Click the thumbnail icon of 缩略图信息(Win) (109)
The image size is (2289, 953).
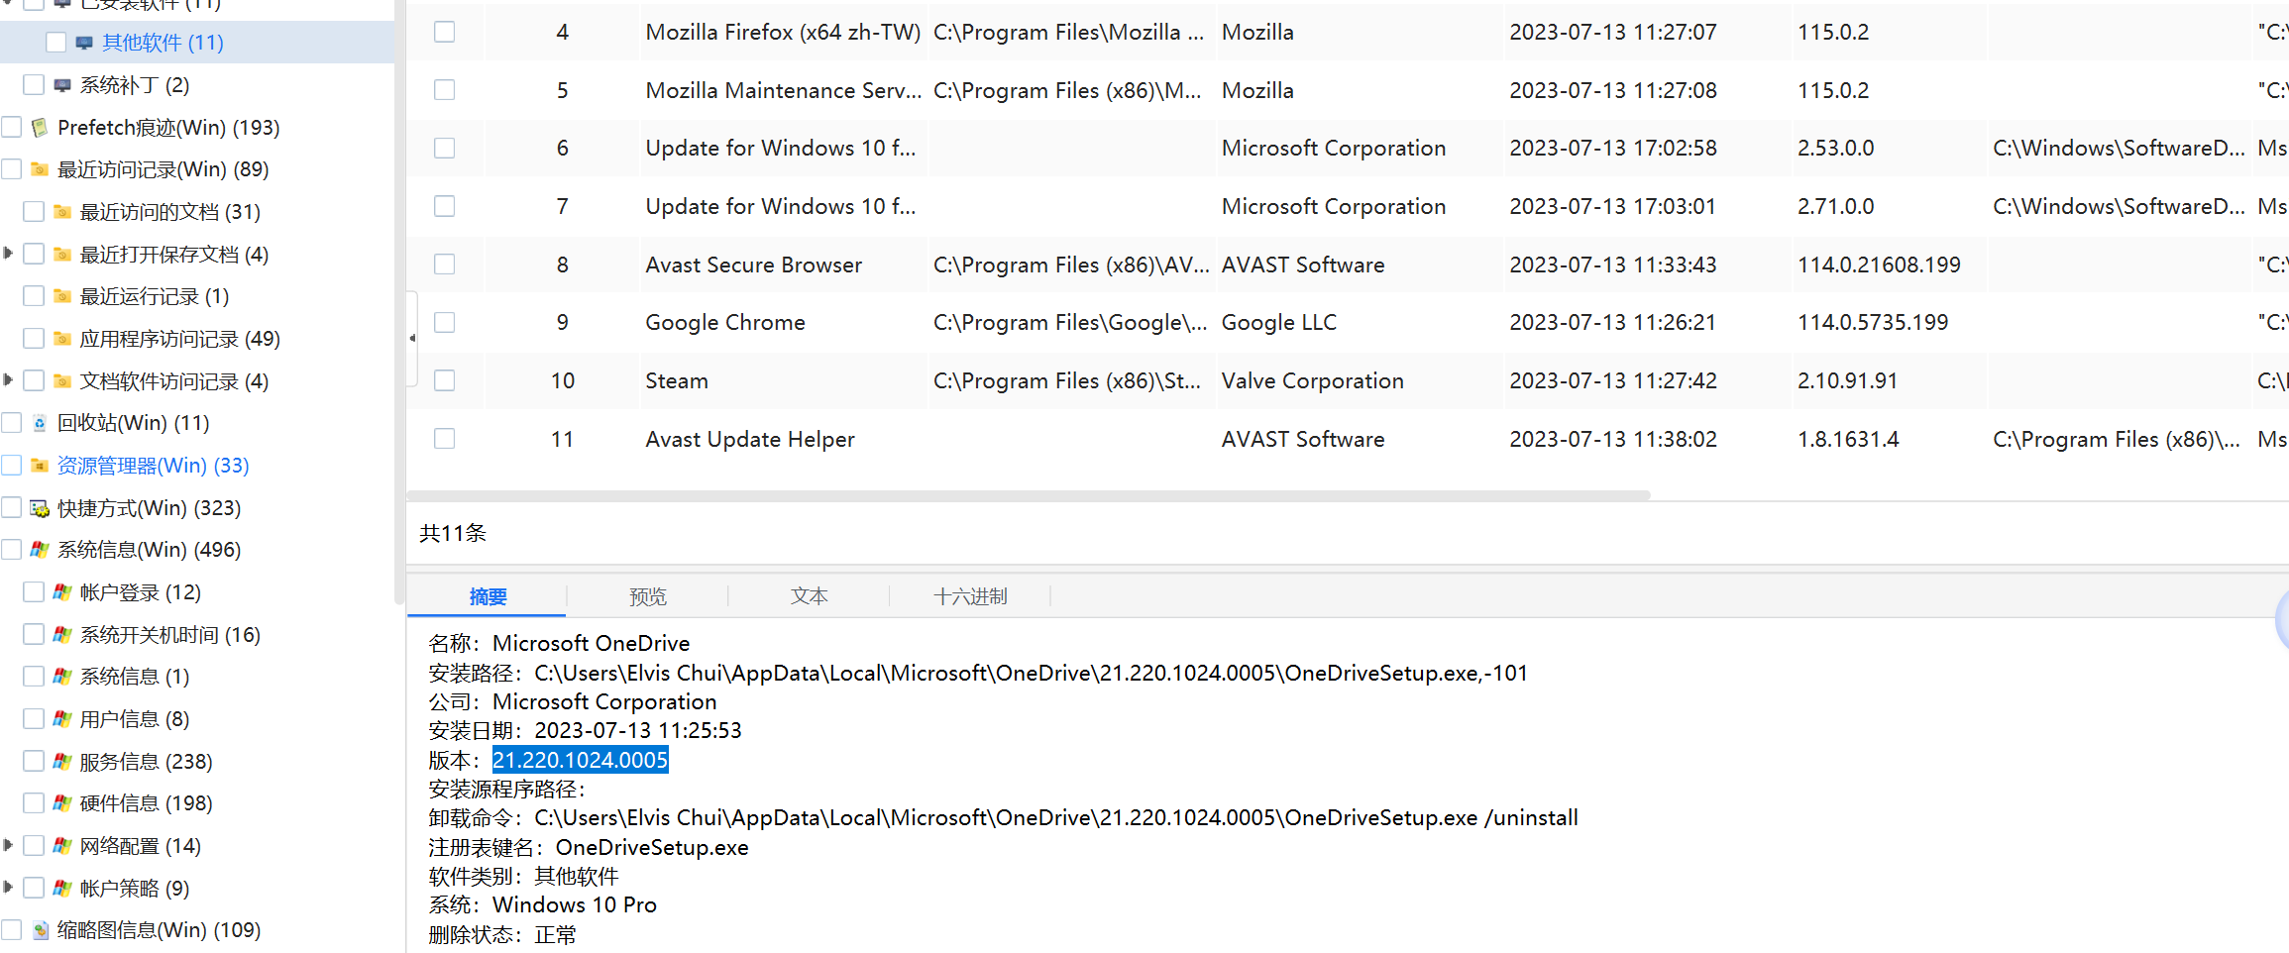(x=40, y=930)
